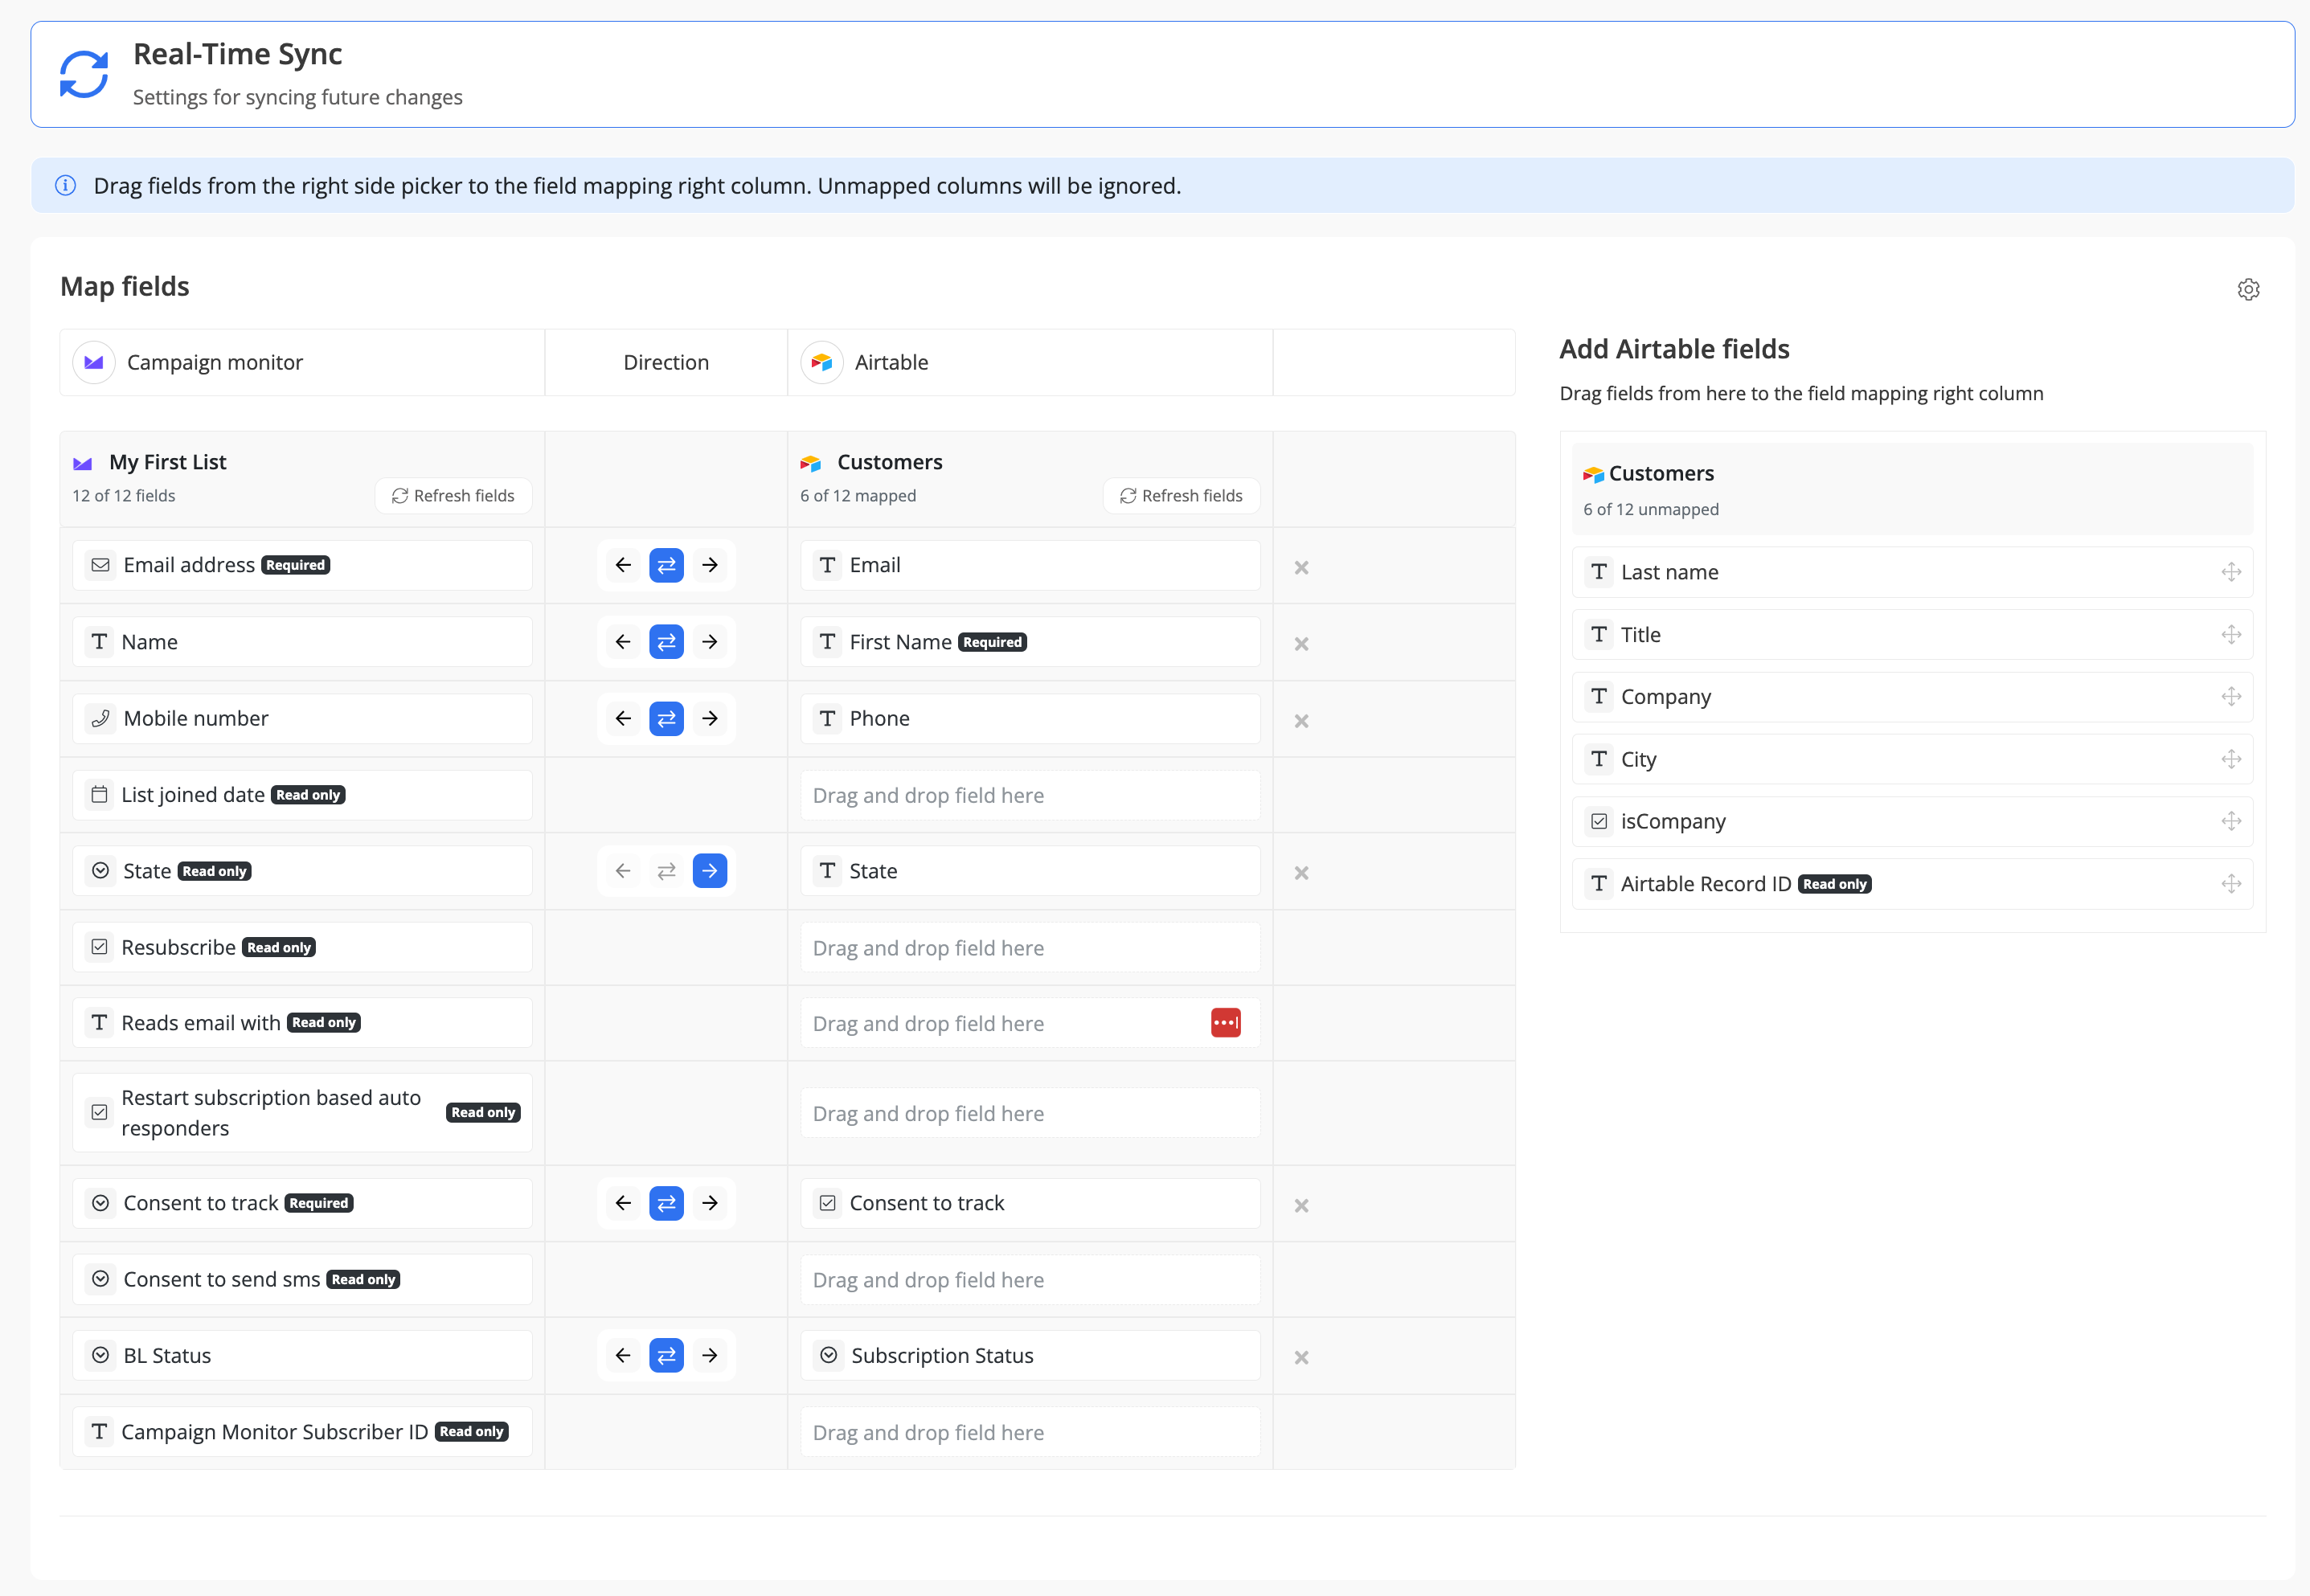Click the BL Status Campaign Monitor field
The width and height of the screenshot is (2310, 1596).
click(x=302, y=1356)
